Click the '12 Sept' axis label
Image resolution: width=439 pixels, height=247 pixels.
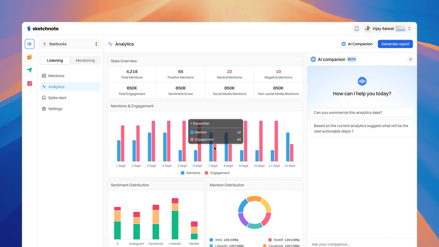(x=290, y=166)
